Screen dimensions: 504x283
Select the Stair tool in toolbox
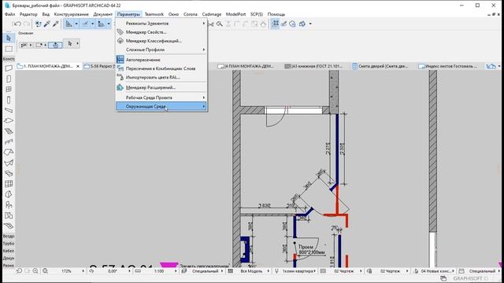point(9,131)
